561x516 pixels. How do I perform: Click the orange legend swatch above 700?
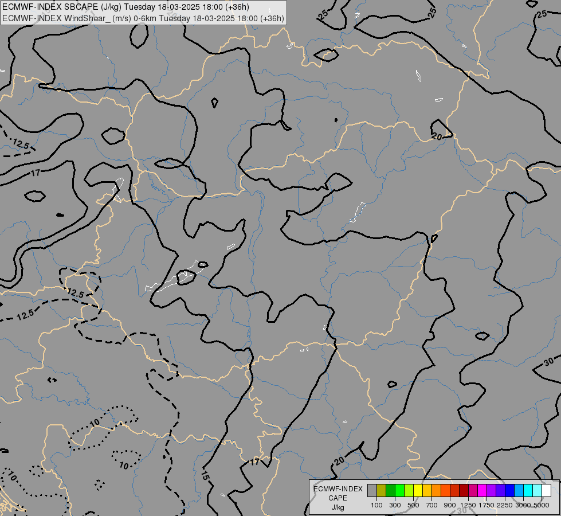point(437,491)
